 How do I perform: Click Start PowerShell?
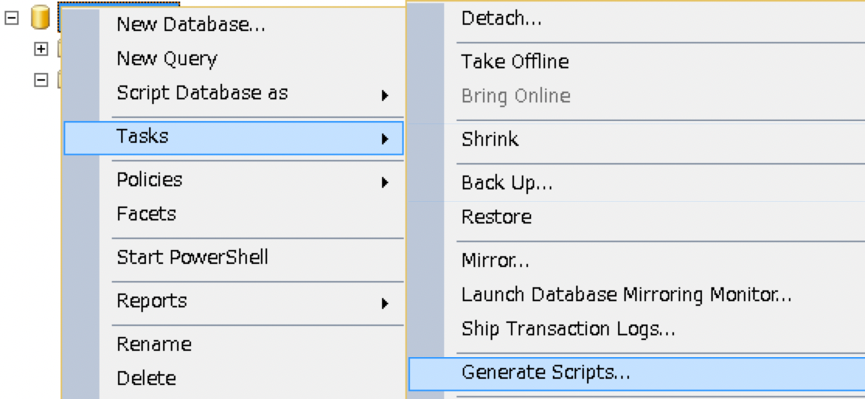tap(193, 257)
